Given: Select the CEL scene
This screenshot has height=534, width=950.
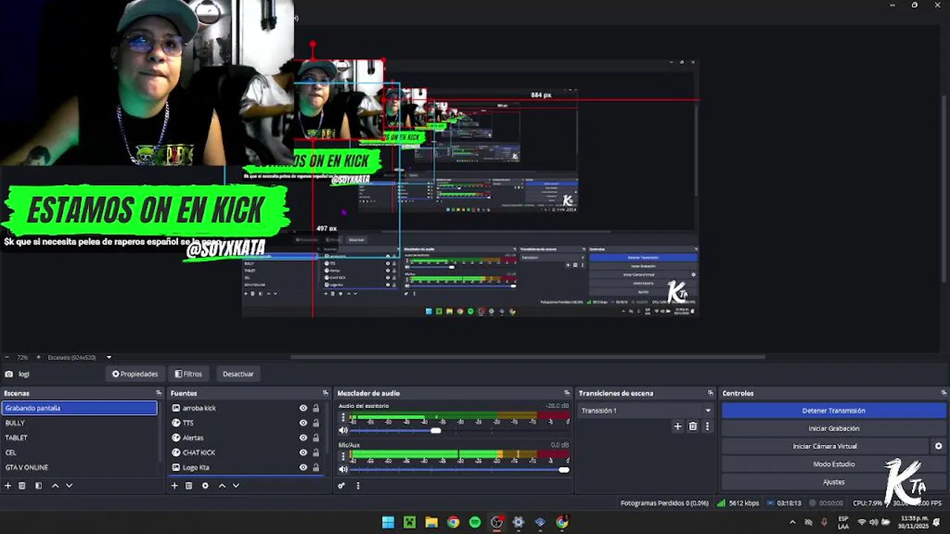Looking at the screenshot, I should pyautogui.click(x=79, y=452).
